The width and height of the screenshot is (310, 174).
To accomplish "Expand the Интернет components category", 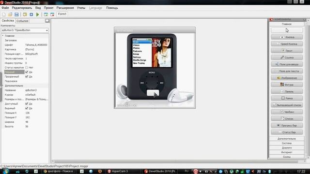I will (286, 152).
